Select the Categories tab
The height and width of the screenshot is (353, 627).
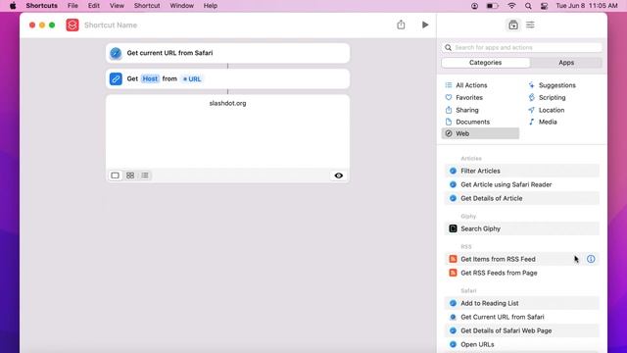point(486,63)
